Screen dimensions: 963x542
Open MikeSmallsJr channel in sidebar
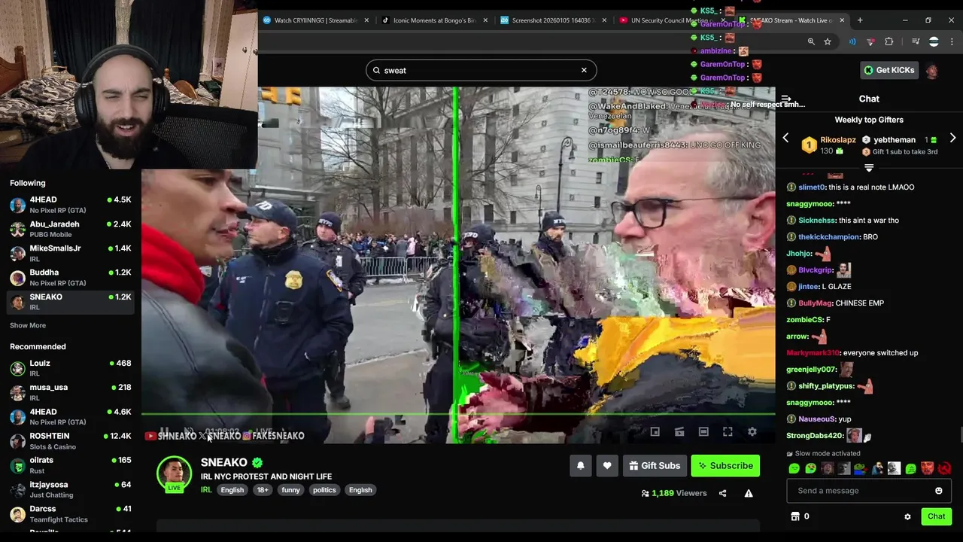[x=71, y=253]
